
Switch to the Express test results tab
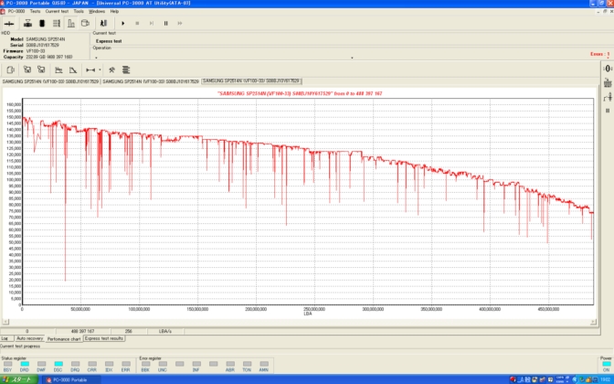[104, 338]
